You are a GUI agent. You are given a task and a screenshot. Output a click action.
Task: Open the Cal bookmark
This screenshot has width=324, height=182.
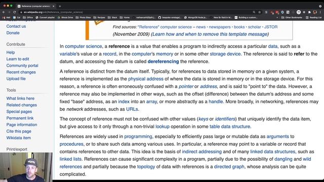(x=17, y=18)
